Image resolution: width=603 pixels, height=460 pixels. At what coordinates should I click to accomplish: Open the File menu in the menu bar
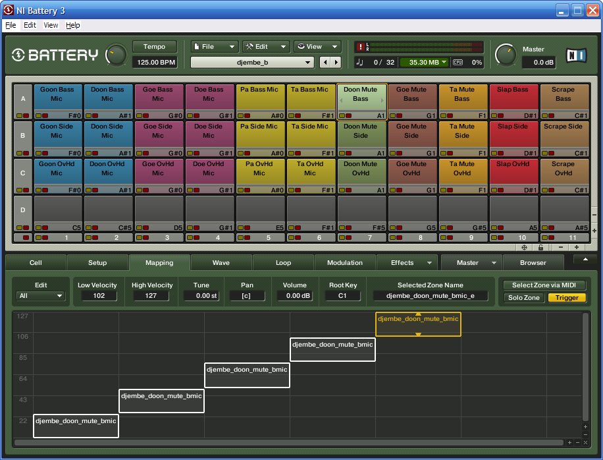point(11,26)
